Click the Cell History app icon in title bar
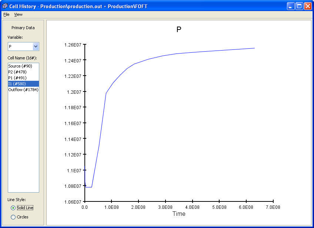Screen dimensions: 314x228 pyautogui.click(x=5, y=6)
